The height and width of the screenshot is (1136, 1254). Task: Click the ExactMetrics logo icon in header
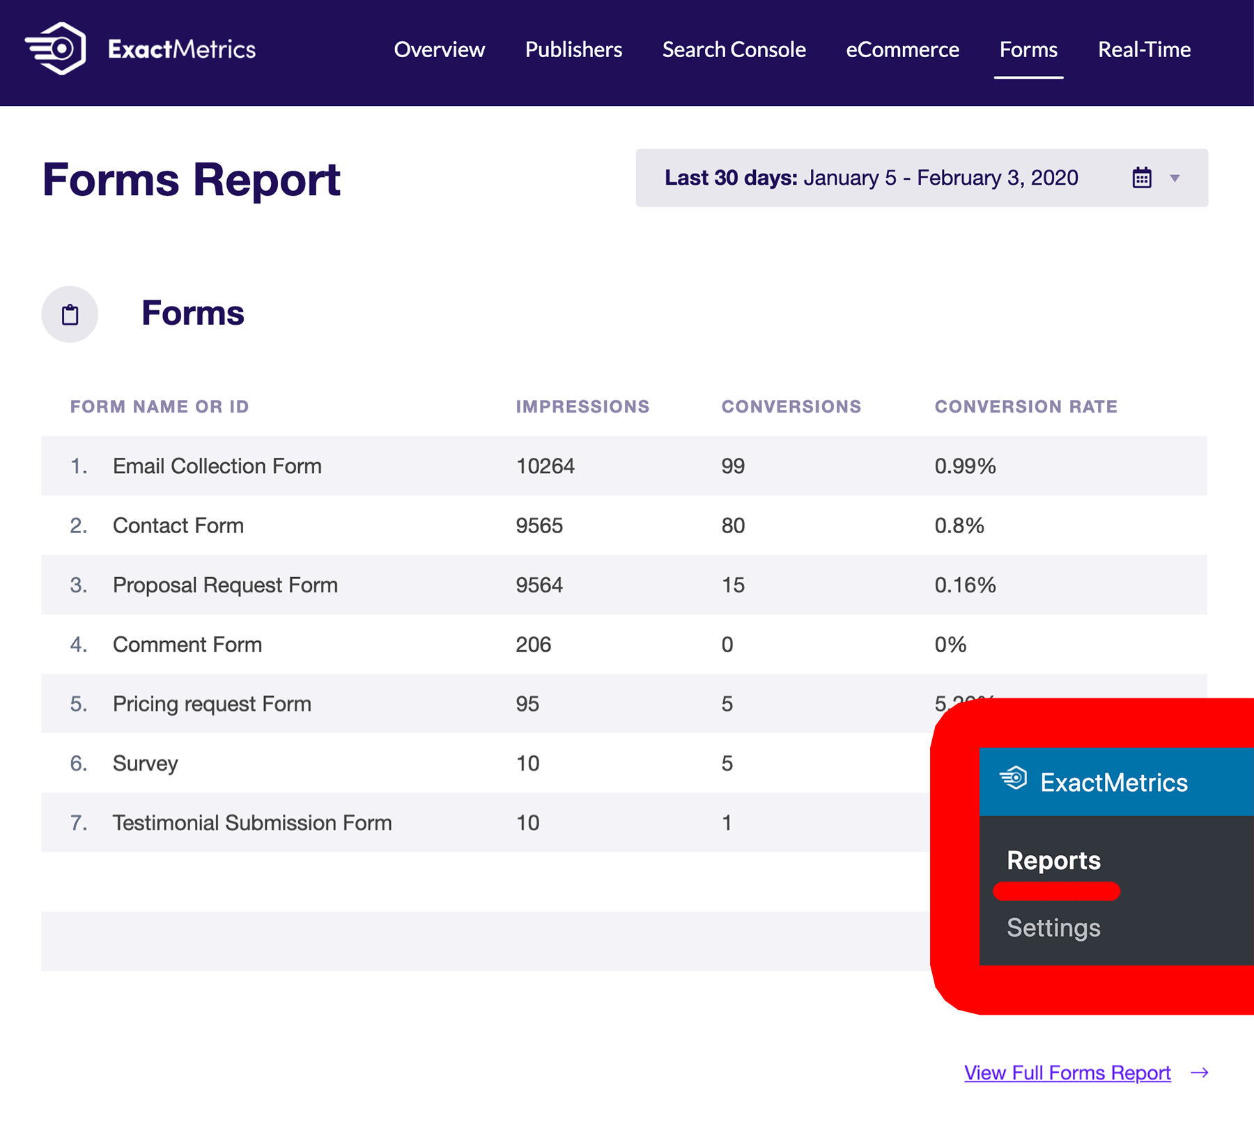[56, 49]
